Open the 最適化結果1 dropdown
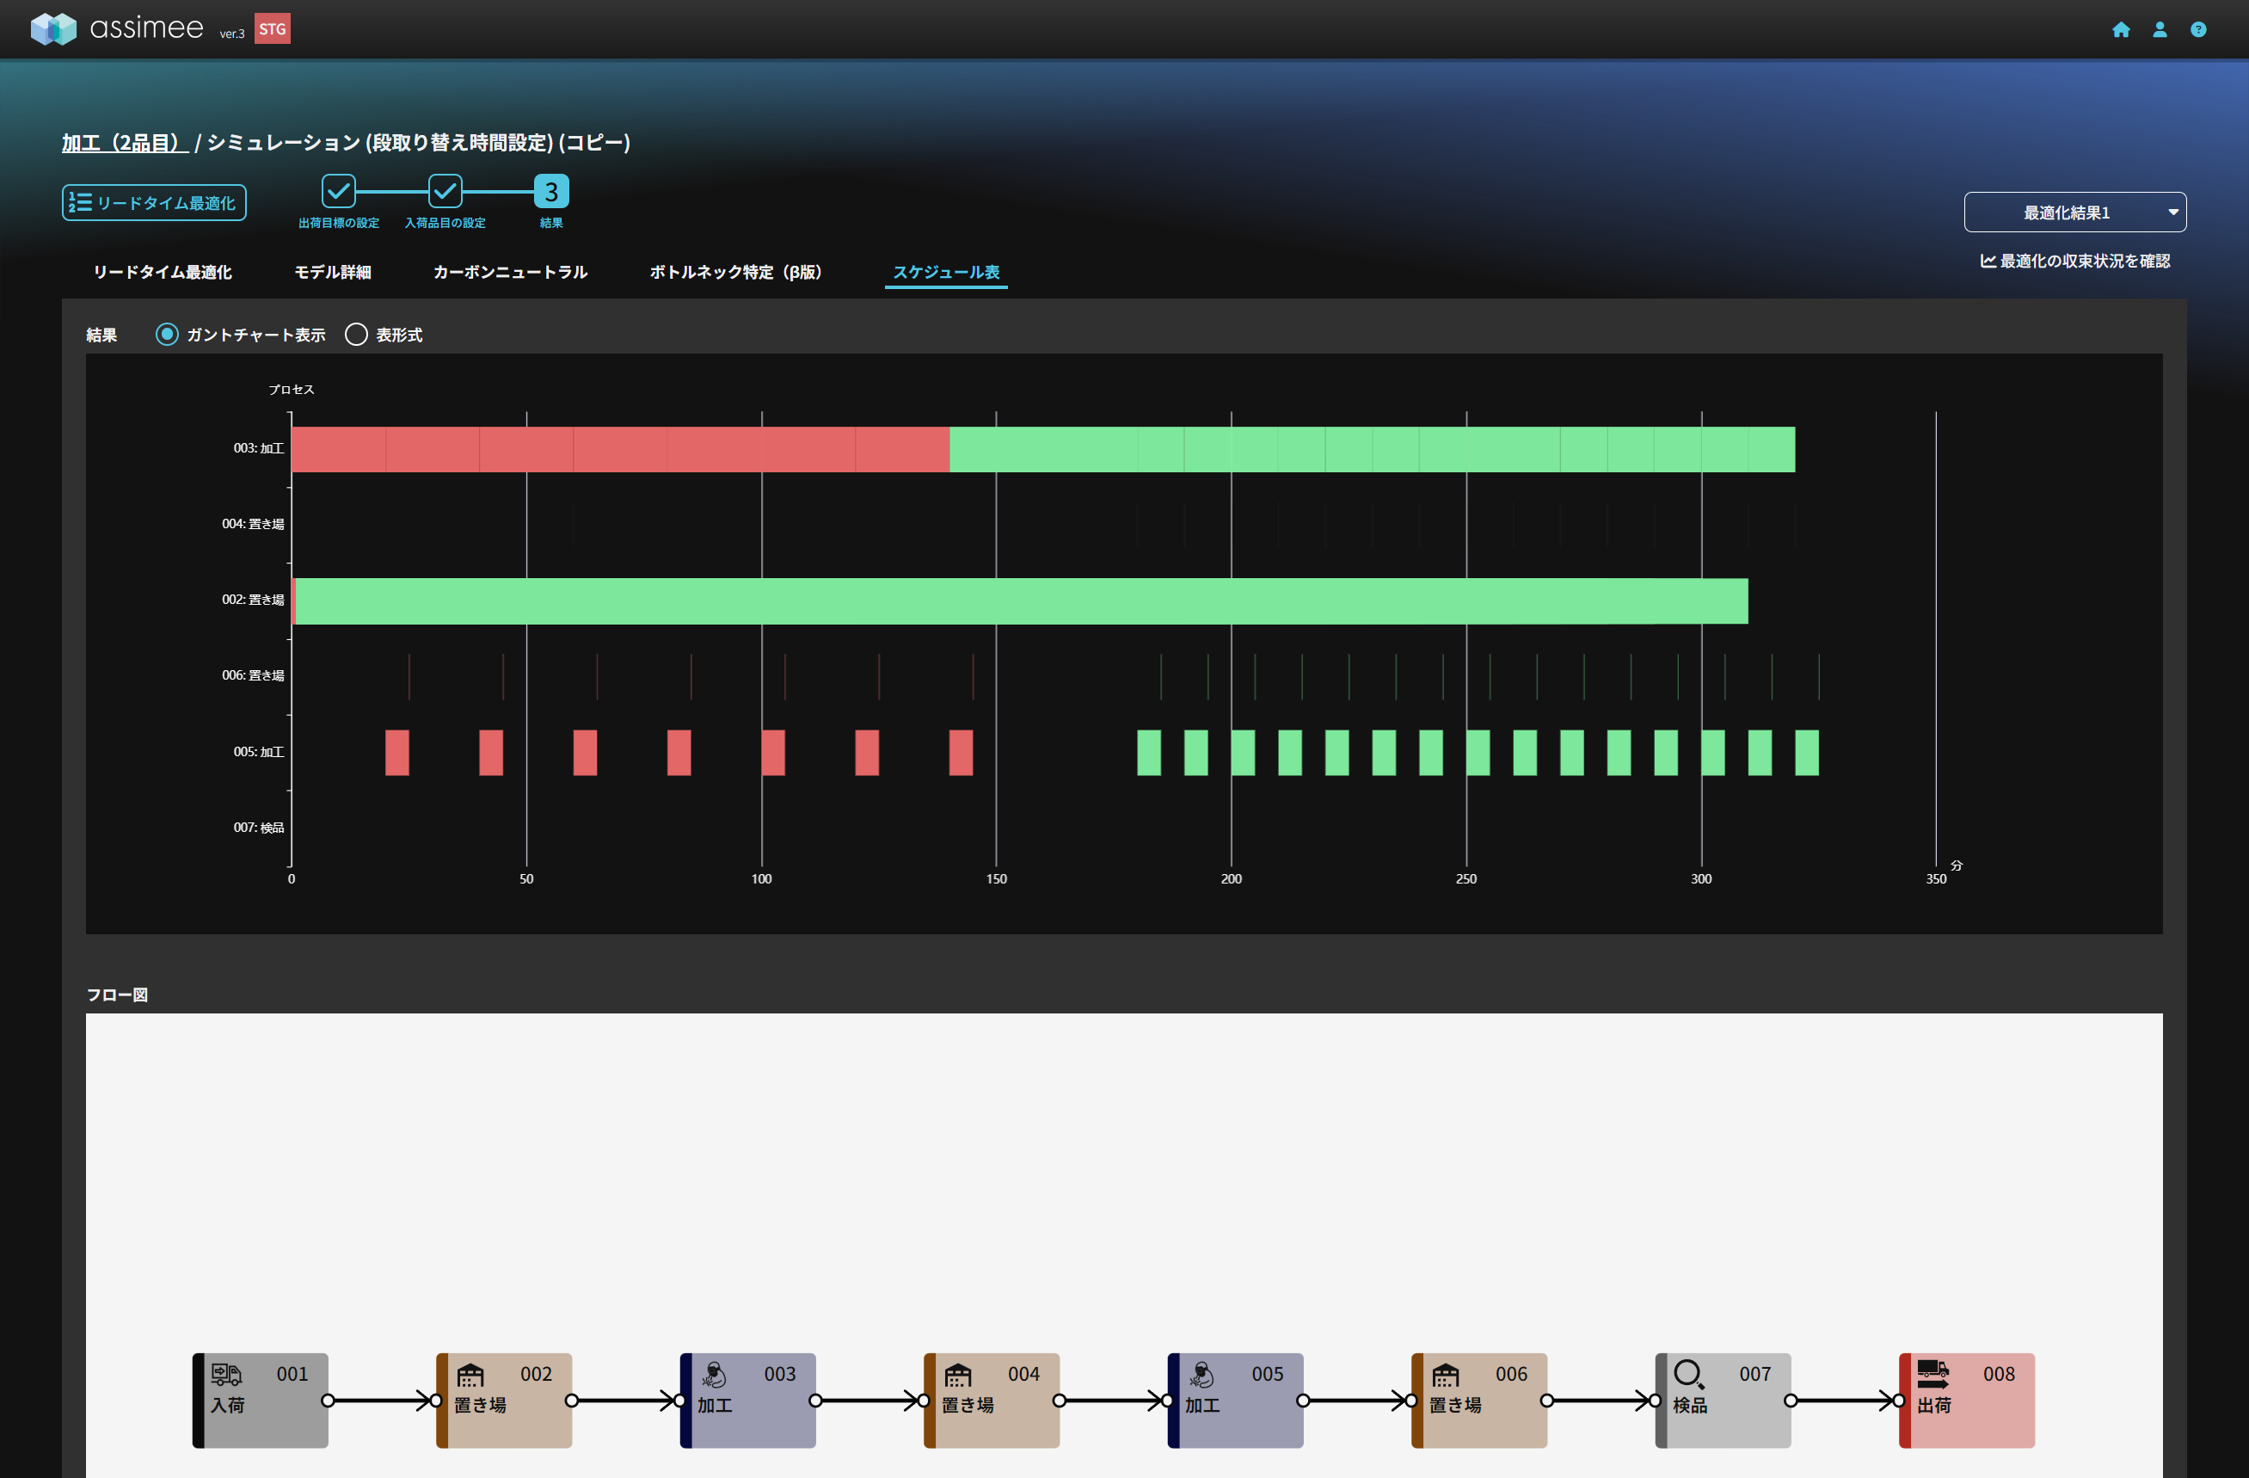This screenshot has width=2249, height=1478. coord(2075,212)
